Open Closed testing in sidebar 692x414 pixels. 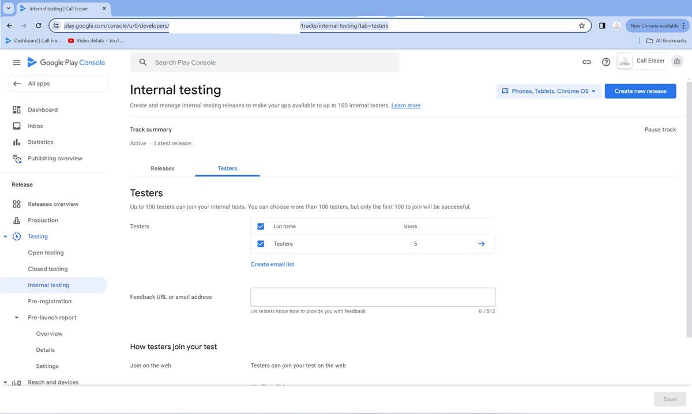[48, 269]
